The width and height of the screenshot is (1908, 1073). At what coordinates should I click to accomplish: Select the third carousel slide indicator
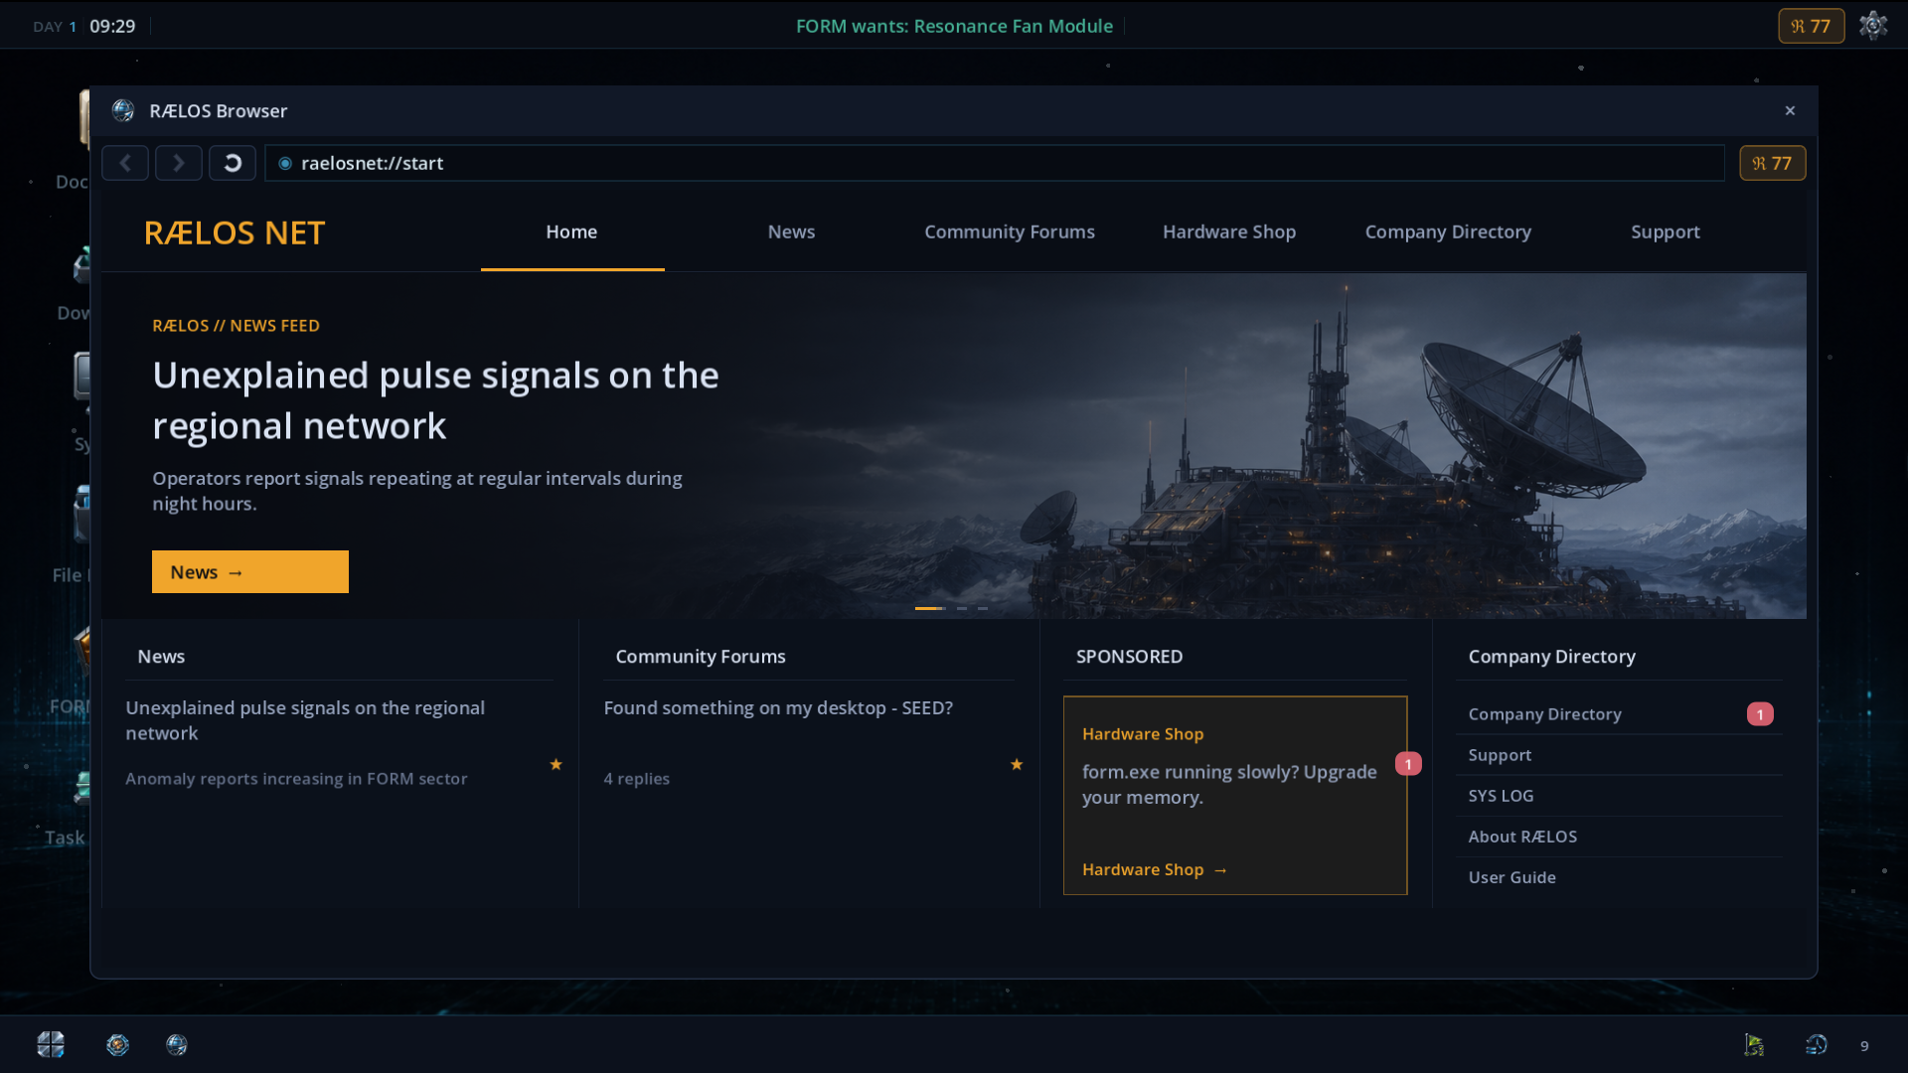click(983, 608)
